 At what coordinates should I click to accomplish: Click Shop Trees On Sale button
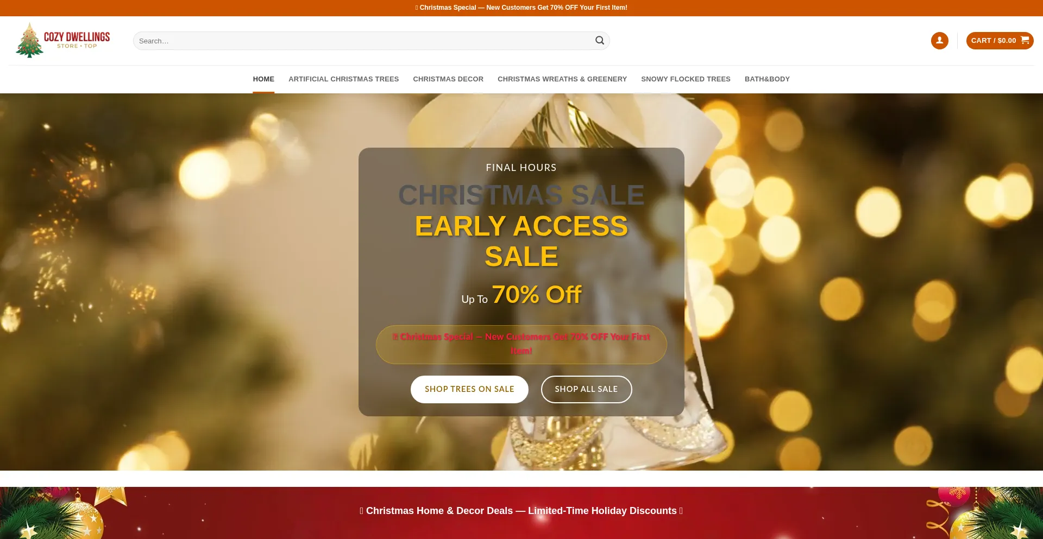click(x=469, y=389)
